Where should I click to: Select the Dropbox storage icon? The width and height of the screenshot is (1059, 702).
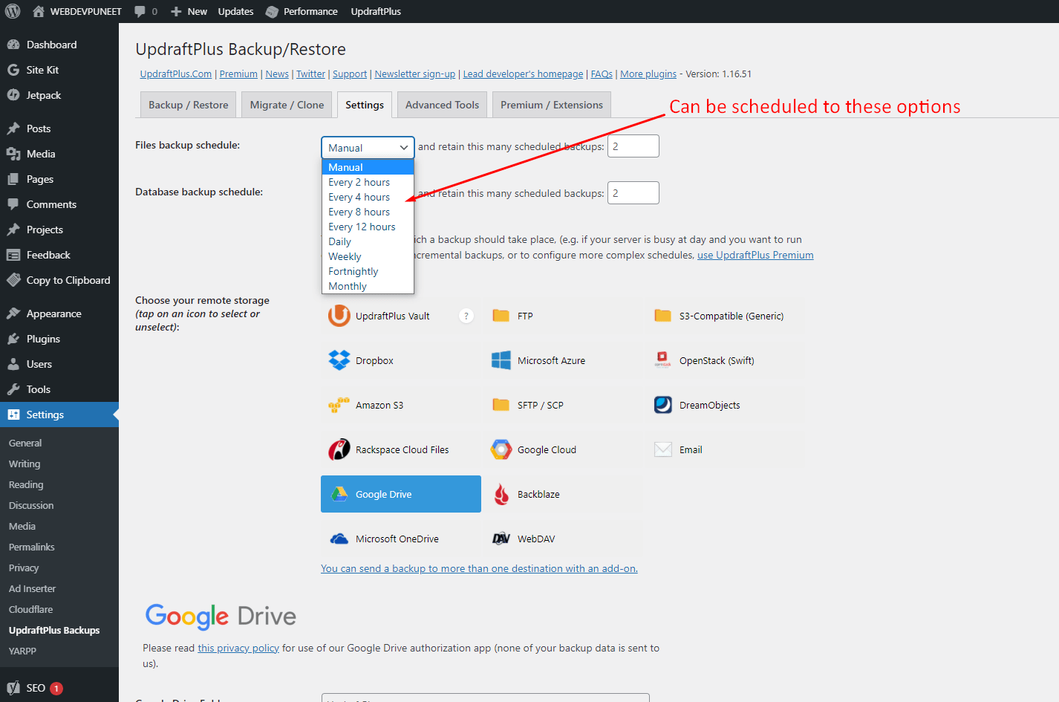click(x=339, y=360)
